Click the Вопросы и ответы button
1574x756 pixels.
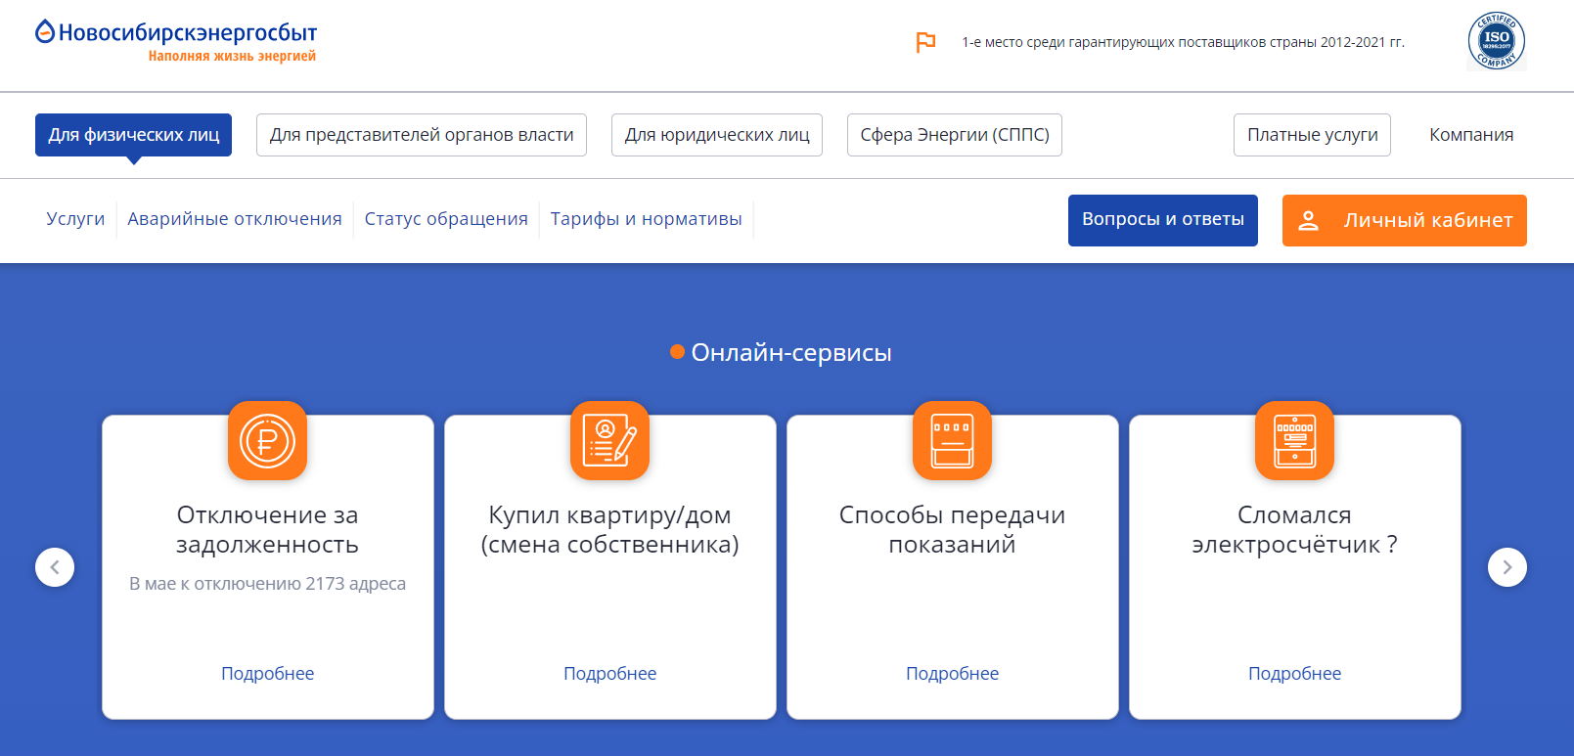click(x=1163, y=220)
